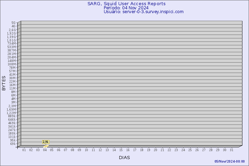Click the 108M y-axis value
Viewport: 249px width, 166px height.
[12, 64]
